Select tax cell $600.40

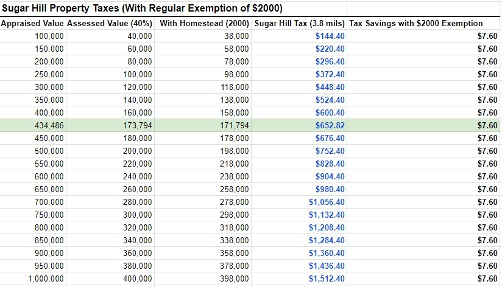pyautogui.click(x=330, y=113)
